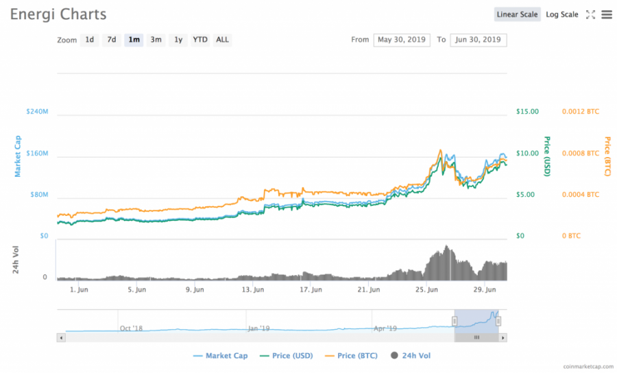This screenshot has width=617, height=373.
Task: Click the Oct '18 navigator label
Action: point(131,328)
